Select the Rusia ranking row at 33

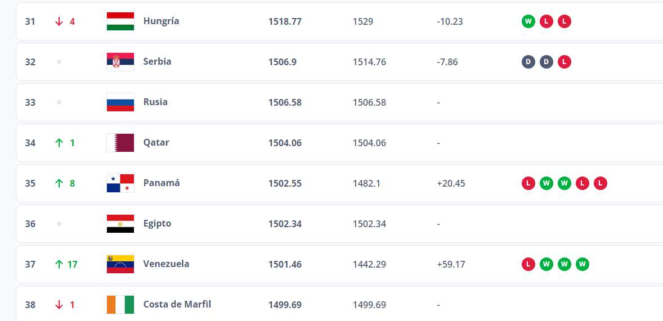[x=339, y=102]
